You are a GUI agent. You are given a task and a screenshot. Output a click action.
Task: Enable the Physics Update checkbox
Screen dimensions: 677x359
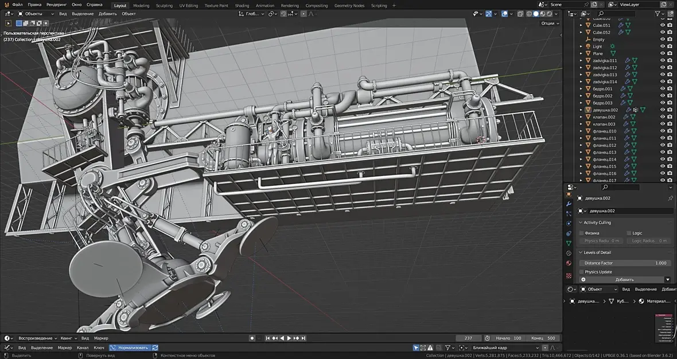[x=581, y=272]
